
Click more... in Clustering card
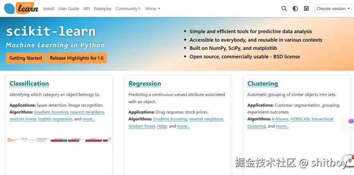282,126
